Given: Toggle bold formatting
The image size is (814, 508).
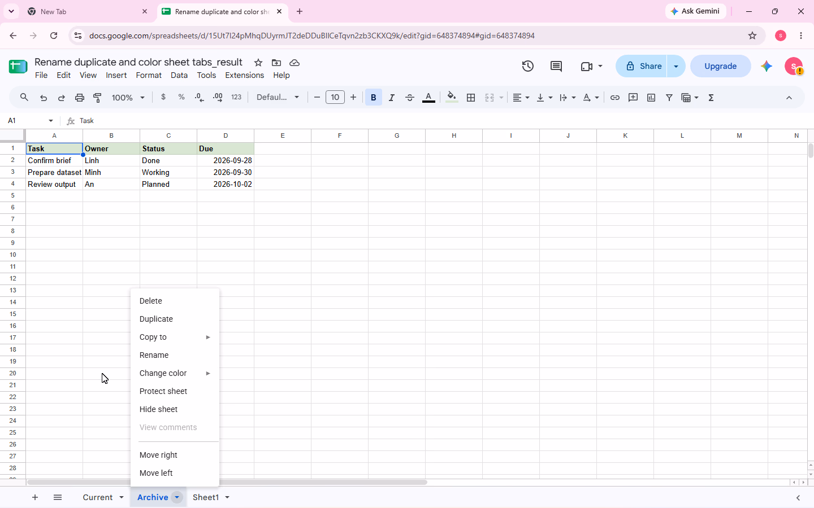Looking at the screenshot, I should 374,98.
